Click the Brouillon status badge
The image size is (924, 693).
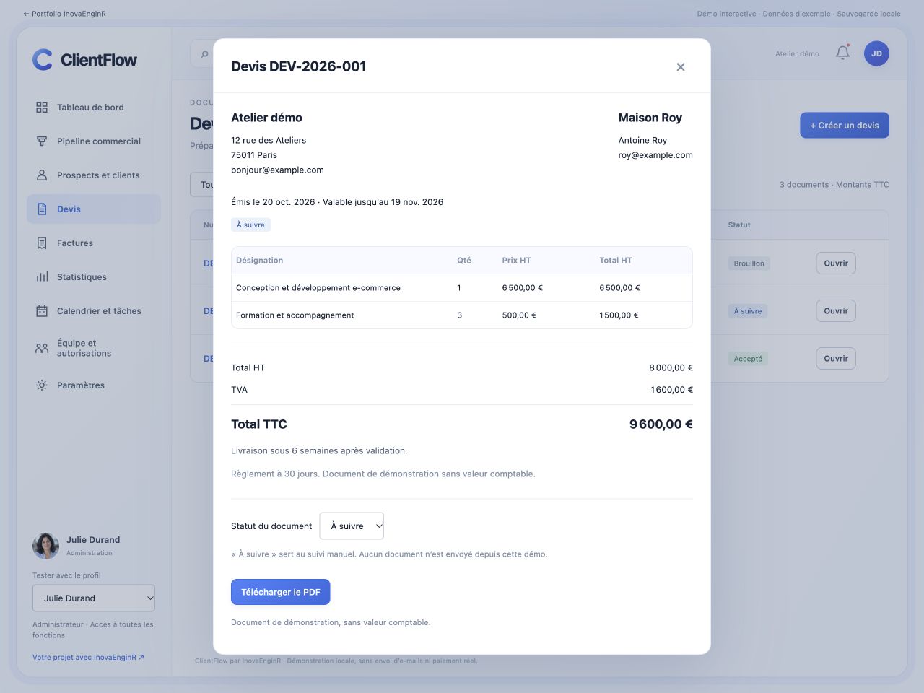pyautogui.click(x=749, y=263)
